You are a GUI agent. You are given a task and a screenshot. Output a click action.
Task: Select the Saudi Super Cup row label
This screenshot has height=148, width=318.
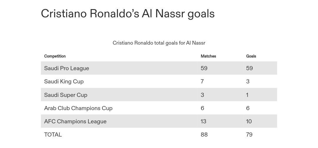click(66, 95)
